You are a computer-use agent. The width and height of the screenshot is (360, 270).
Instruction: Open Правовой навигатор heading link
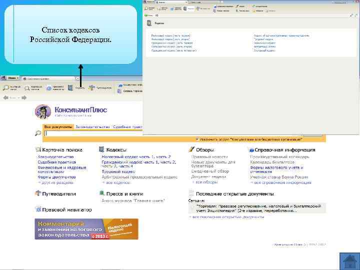point(67,210)
